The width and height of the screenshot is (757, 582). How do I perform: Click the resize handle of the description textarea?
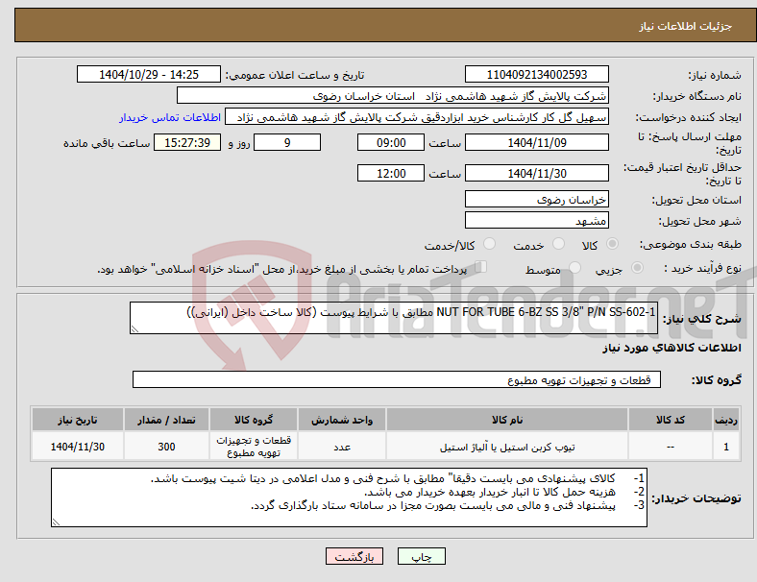(x=134, y=329)
